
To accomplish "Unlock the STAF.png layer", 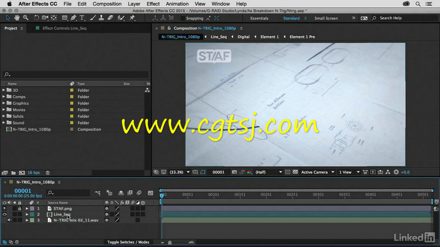I will pos(19,209).
